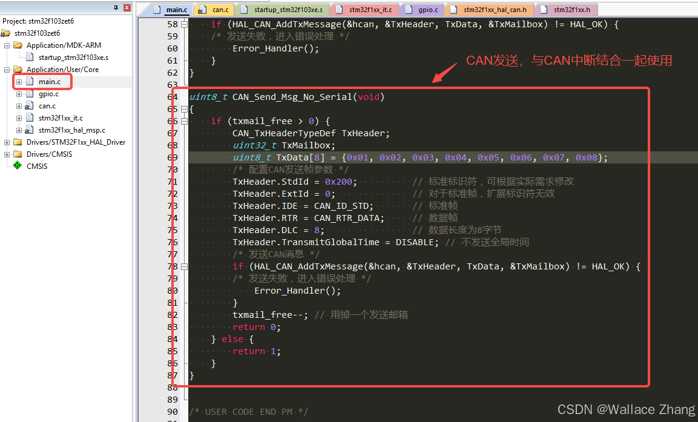Viewport: 698px width, 422px height.
Task: Click 'TxHeader.DLC = 8;' statement
Action: click(x=278, y=230)
